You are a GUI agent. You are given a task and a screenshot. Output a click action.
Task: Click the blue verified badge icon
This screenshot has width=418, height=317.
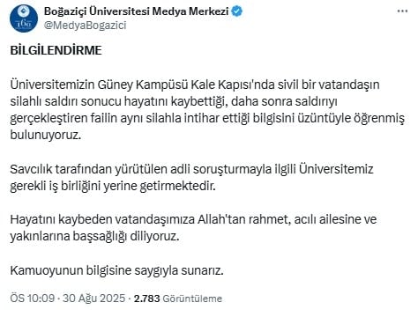click(x=237, y=11)
